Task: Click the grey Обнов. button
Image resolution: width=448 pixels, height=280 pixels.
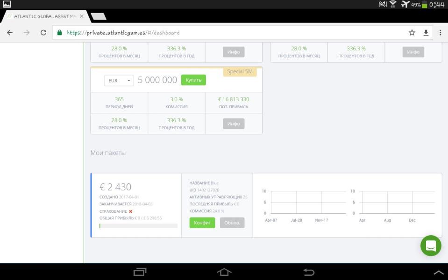Action: pyautogui.click(x=232, y=223)
